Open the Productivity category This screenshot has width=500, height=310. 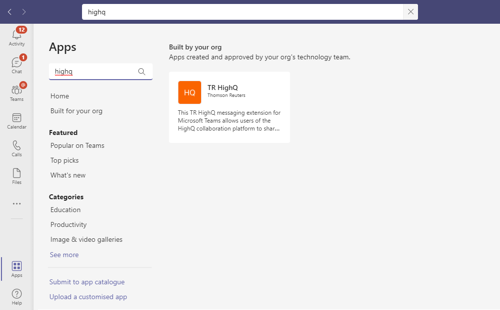(x=68, y=224)
